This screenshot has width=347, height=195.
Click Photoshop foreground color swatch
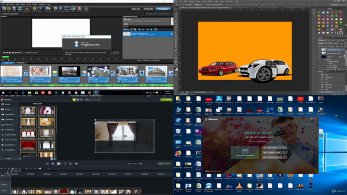click(176, 69)
